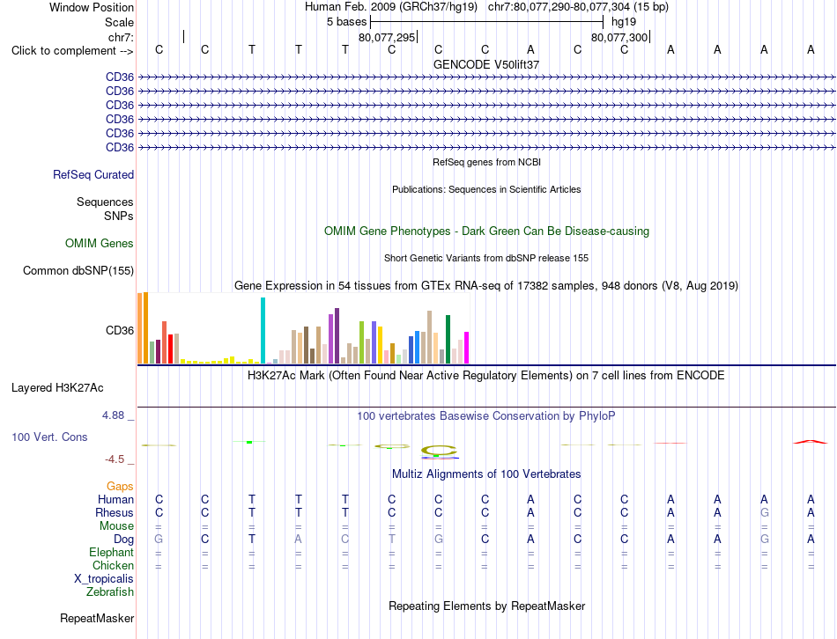Click 'Publications: Sequences in Scientific Articles' title
Screen dimensions: 837x639
click(486, 189)
